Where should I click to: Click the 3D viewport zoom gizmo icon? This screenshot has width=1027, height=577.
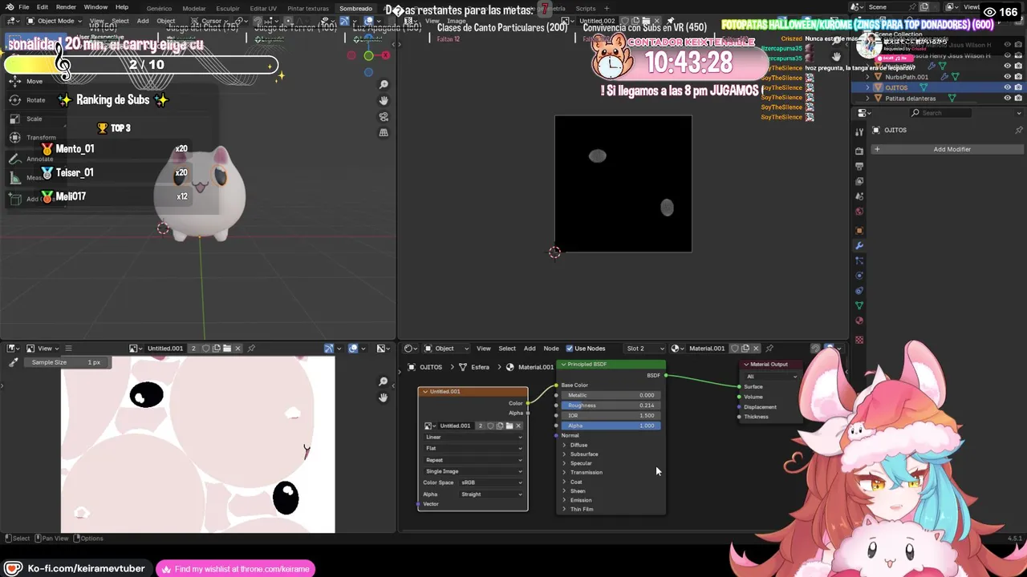384,85
